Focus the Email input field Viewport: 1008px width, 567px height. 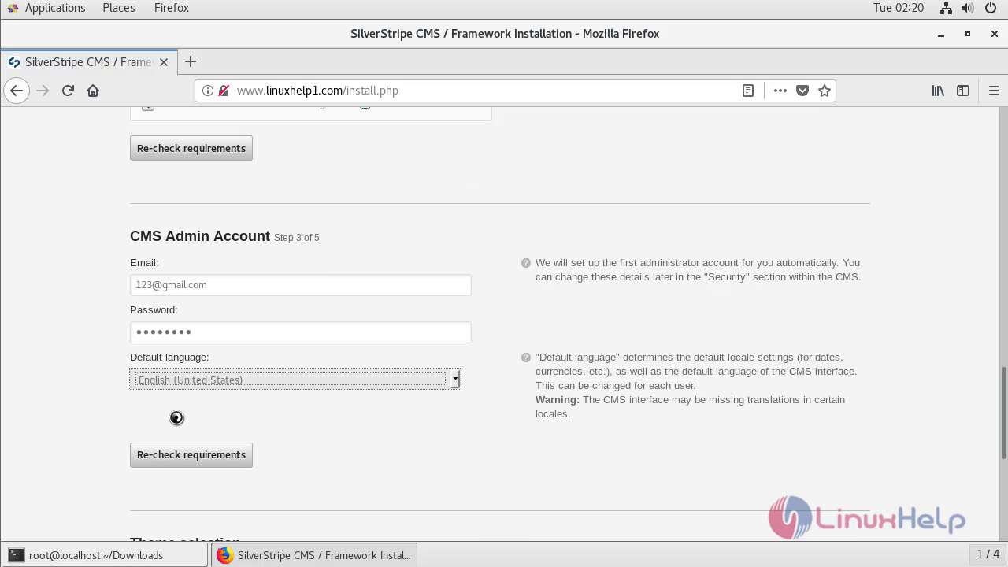coord(300,285)
